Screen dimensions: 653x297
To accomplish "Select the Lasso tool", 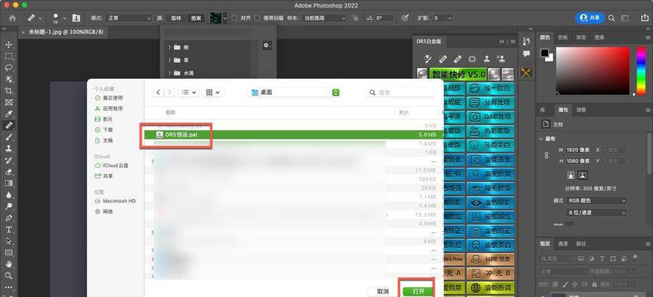I will pyautogui.click(x=9, y=68).
